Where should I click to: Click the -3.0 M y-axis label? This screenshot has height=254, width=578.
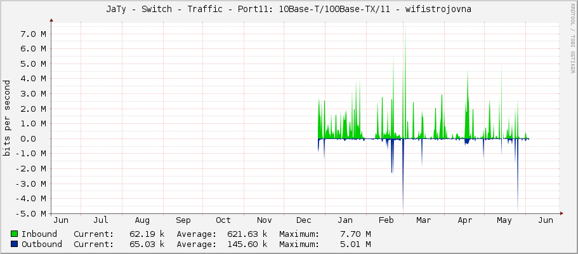[31, 184]
